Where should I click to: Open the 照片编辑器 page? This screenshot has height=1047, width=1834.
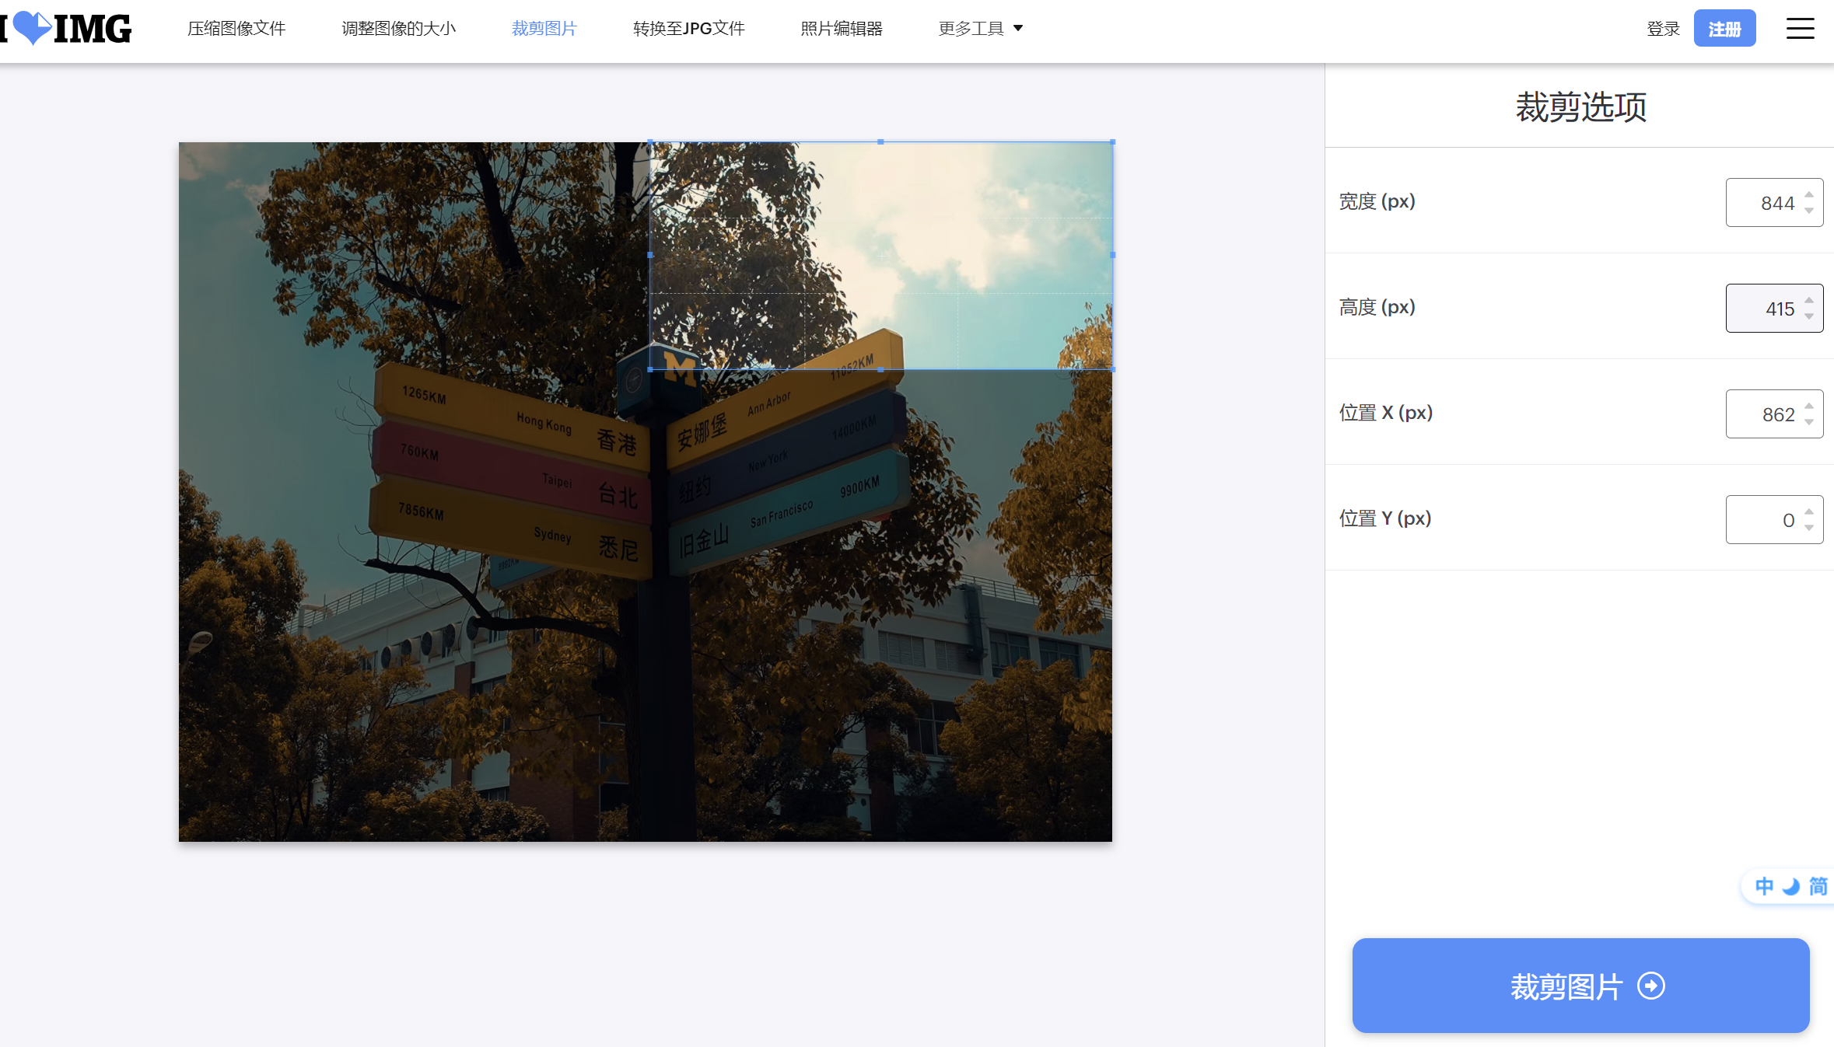click(841, 29)
